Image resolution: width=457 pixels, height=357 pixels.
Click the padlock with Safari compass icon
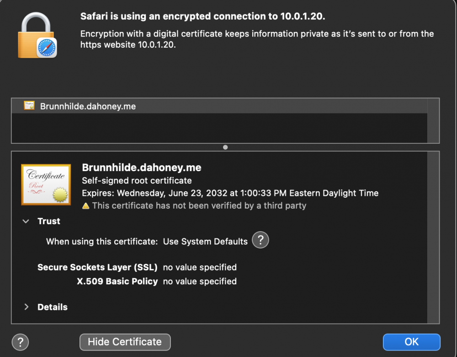pos(37,35)
